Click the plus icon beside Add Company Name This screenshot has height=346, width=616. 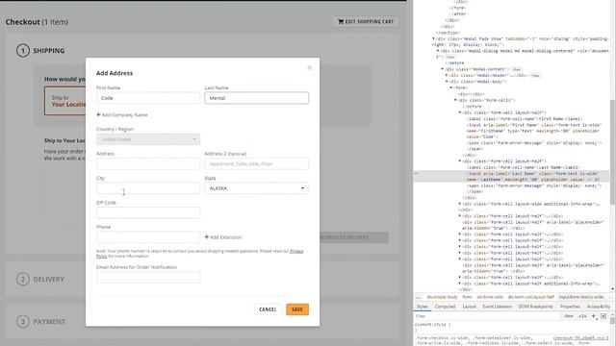[98, 114]
